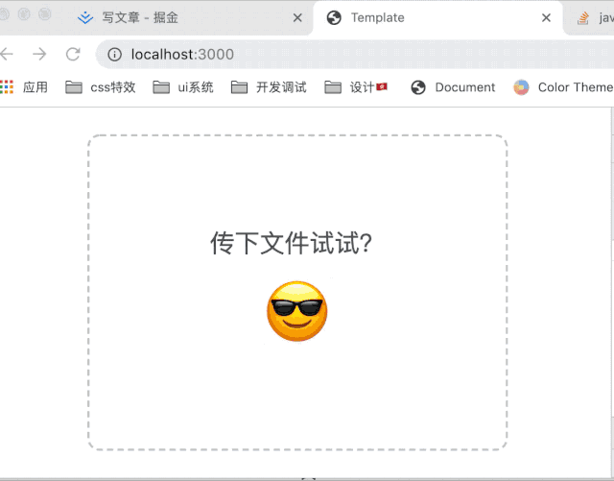This screenshot has height=481, width=614.
Task: Open the ui系统 bookmark folder
Action: tap(183, 87)
